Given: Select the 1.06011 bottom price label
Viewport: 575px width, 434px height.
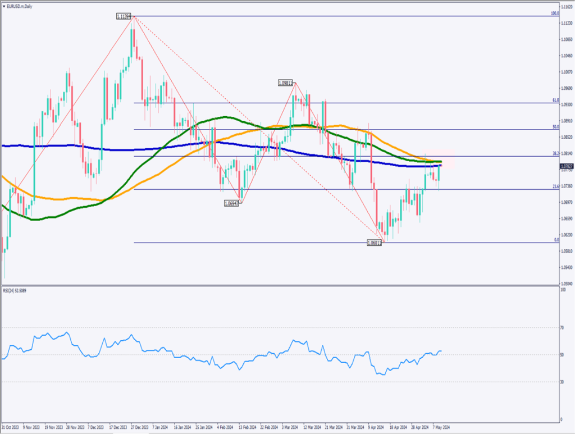Looking at the screenshot, I should pos(374,243).
